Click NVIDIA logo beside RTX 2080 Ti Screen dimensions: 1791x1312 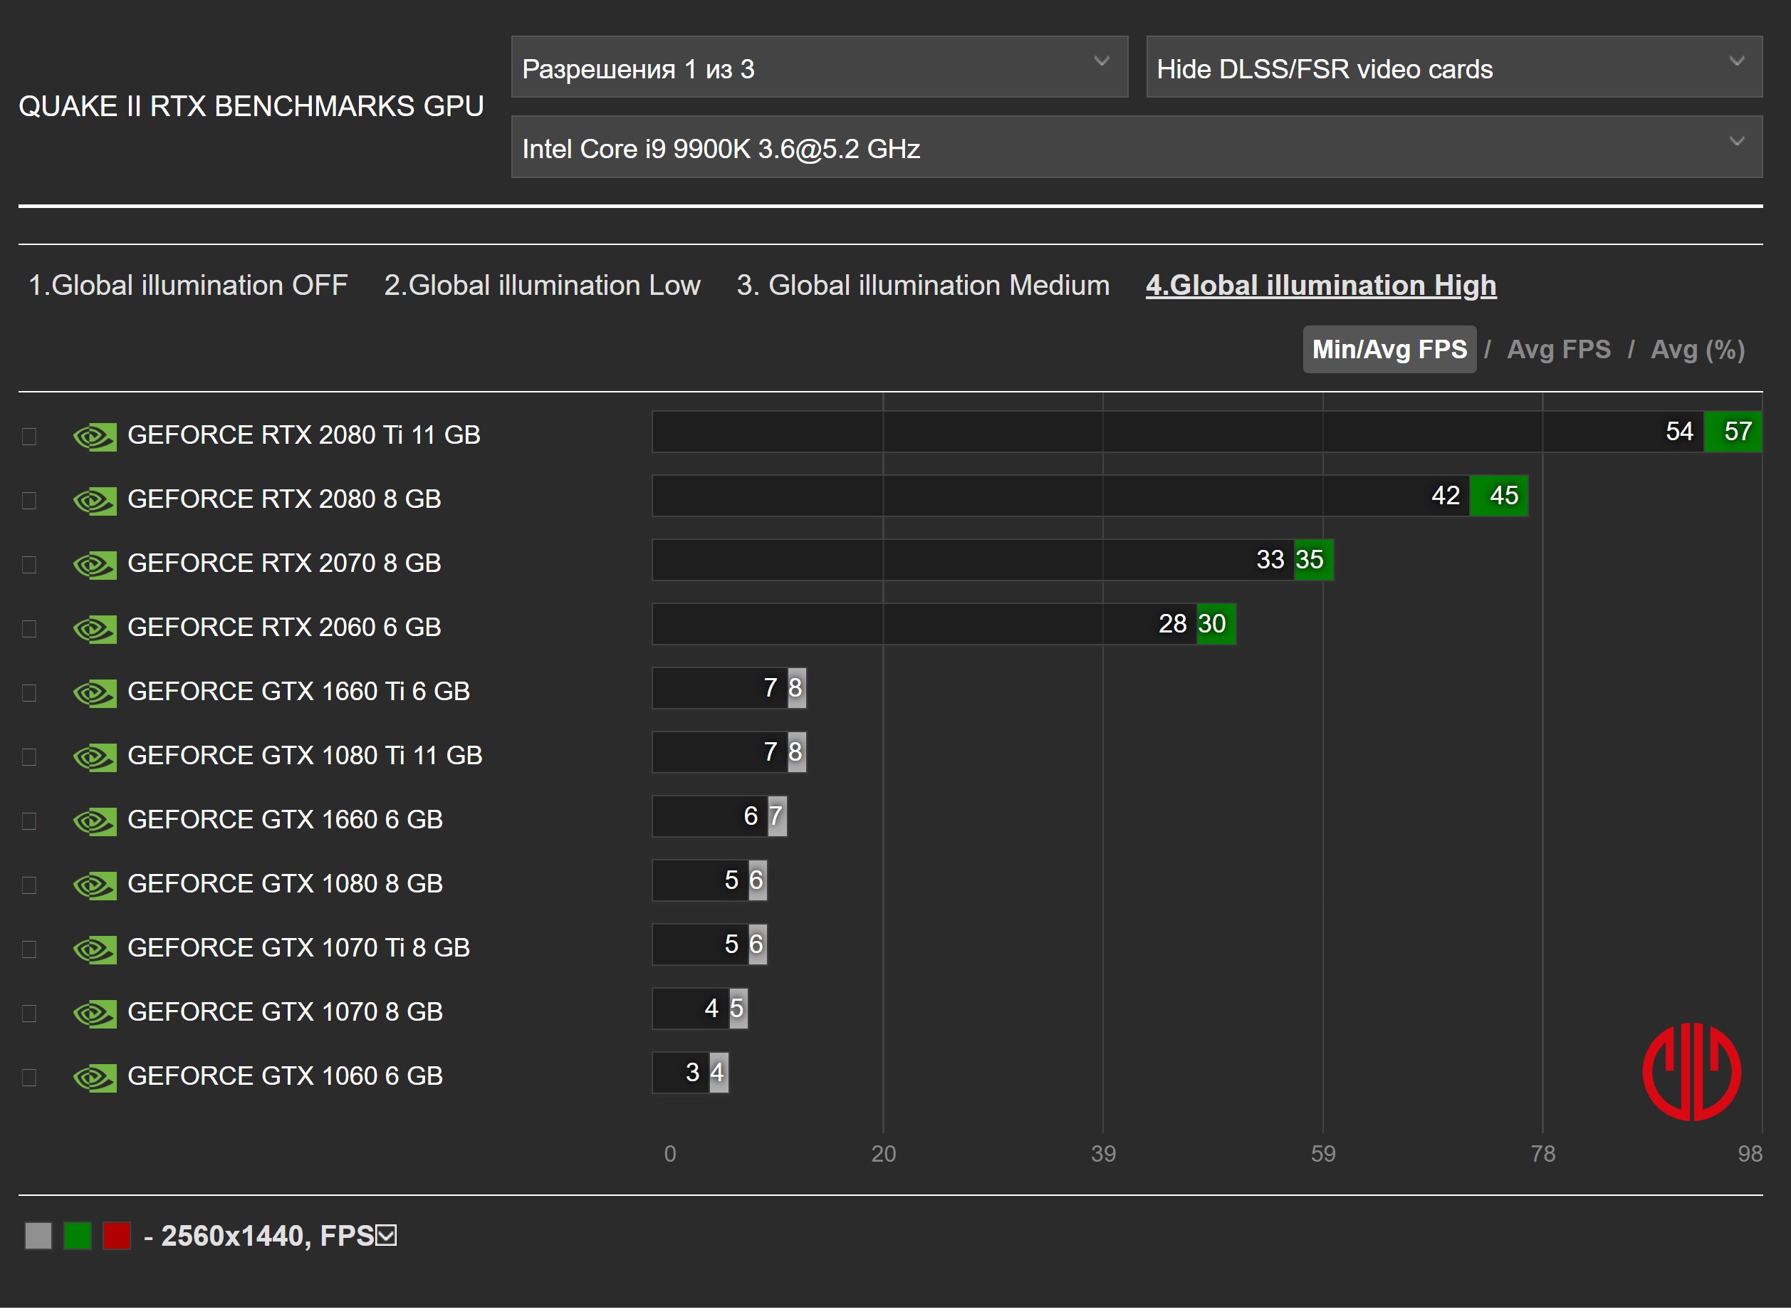(95, 437)
